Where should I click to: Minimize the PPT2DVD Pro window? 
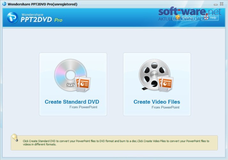pyautogui.click(x=216, y=4)
